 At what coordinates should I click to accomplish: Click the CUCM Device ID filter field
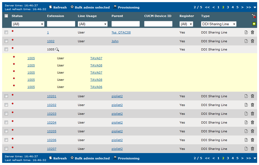click(158, 24)
